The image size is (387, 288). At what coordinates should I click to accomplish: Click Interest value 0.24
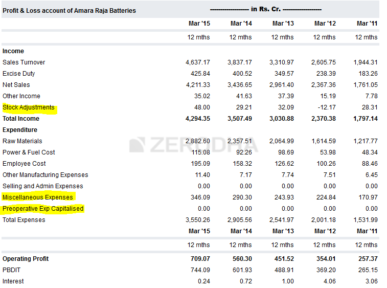[x=204, y=281]
